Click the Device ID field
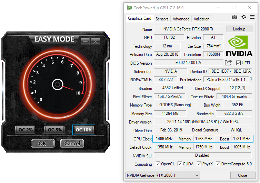The width and height of the screenshot is (260, 183). click(x=230, y=71)
